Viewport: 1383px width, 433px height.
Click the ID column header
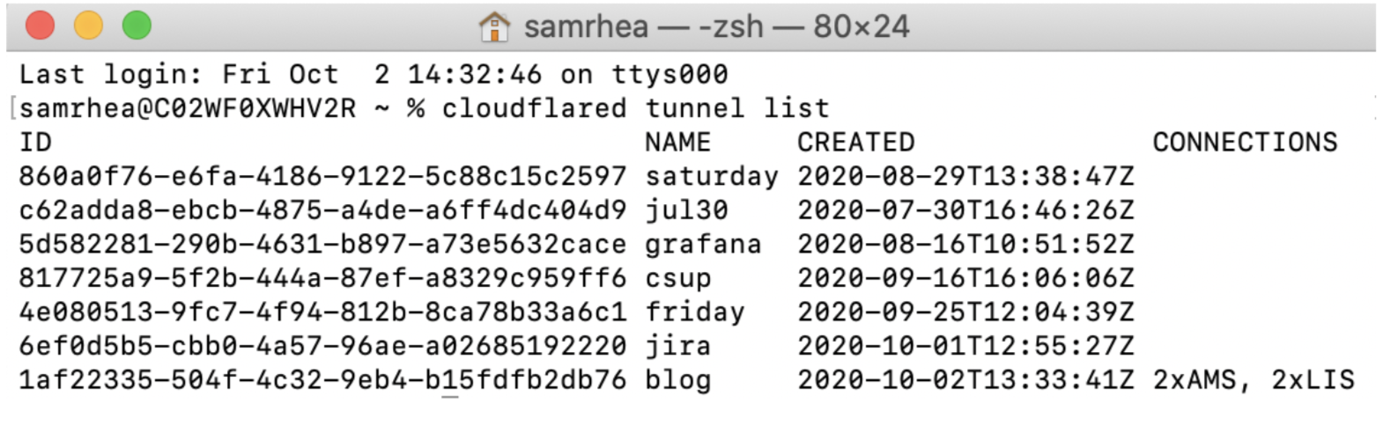[x=35, y=143]
